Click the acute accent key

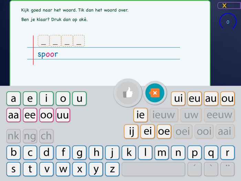point(195,169)
